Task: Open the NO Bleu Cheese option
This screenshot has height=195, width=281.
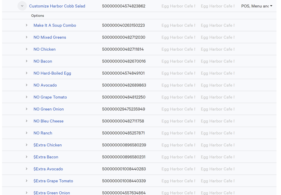Action: point(48,121)
